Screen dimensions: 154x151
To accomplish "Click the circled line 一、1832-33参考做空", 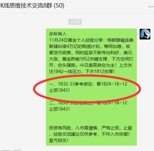I will click(x=88, y=84).
